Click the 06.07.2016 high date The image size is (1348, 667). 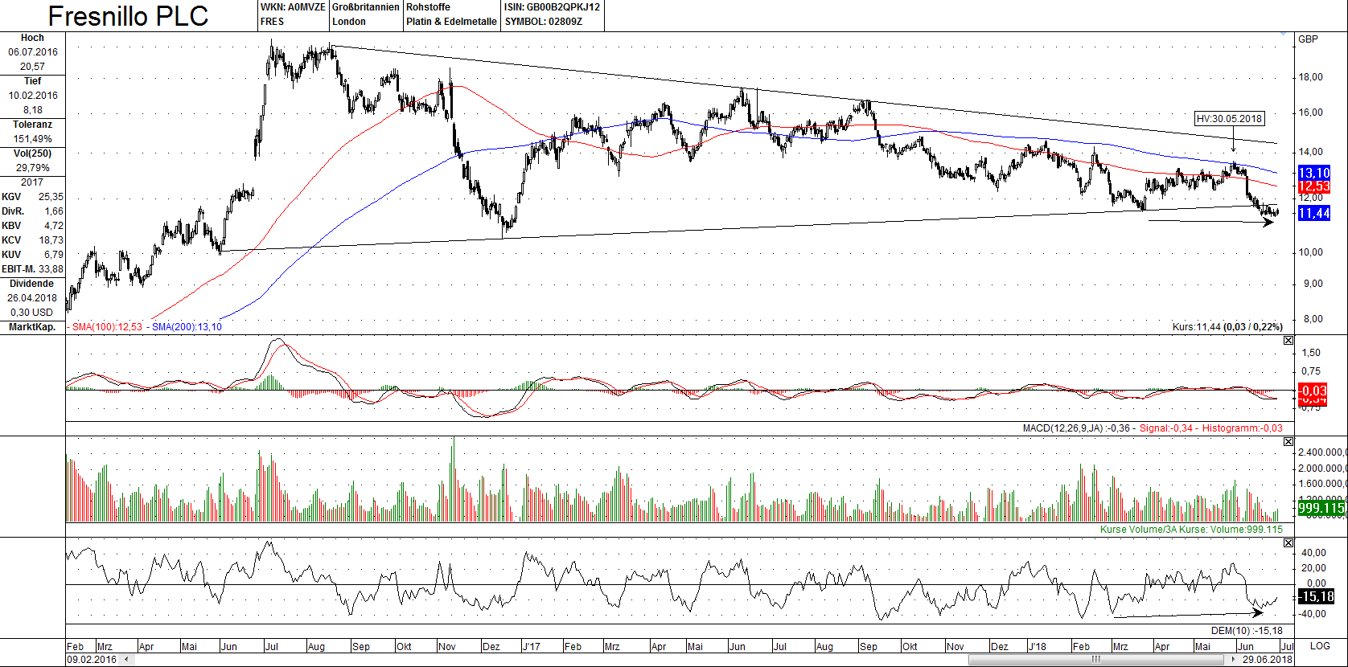pyautogui.click(x=33, y=52)
